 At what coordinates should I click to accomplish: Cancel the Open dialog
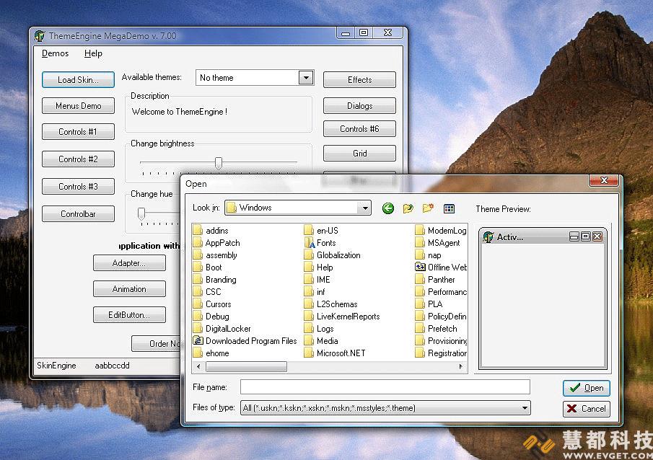click(x=587, y=408)
